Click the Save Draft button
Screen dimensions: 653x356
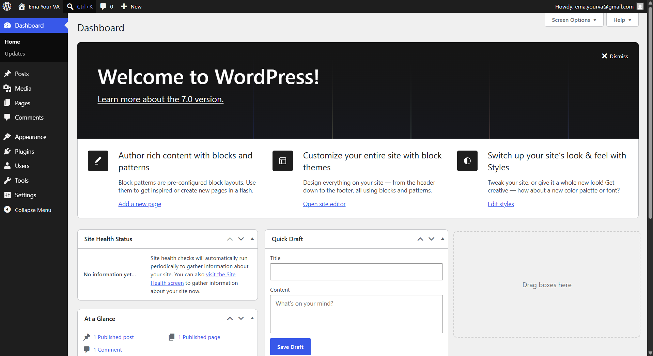pyautogui.click(x=290, y=347)
